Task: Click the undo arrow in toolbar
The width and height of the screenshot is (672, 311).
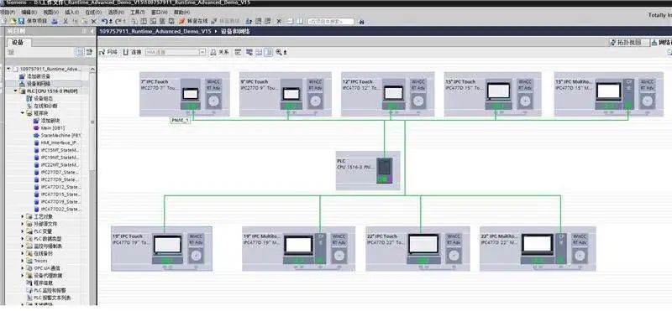Action: click(x=104, y=21)
